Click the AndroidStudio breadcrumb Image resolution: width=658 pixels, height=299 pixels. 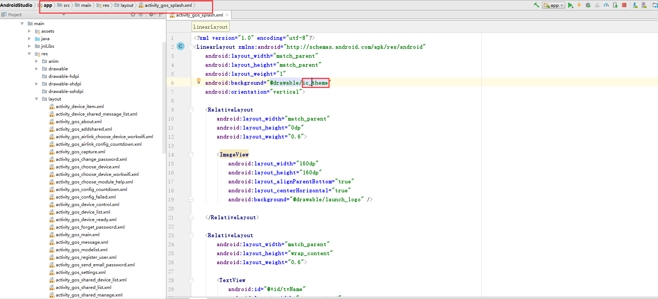pyautogui.click(x=16, y=5)
